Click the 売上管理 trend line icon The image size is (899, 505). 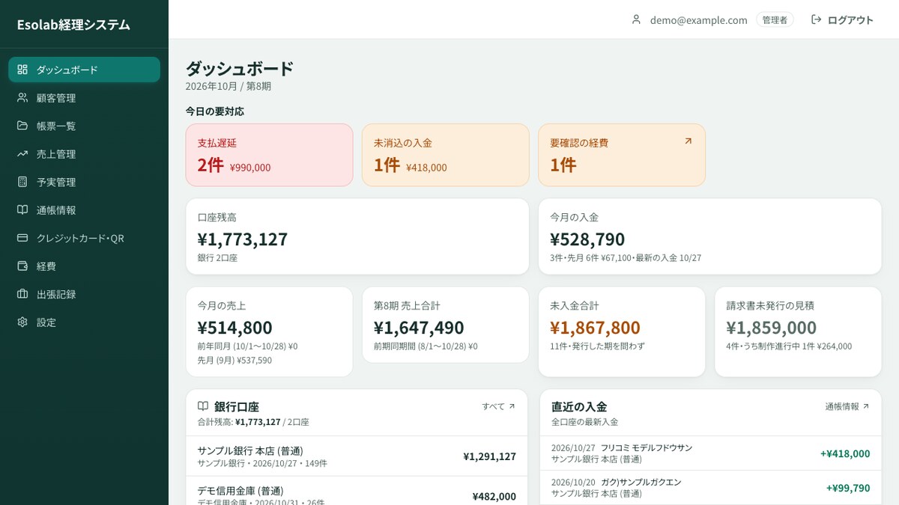[22, 153]
